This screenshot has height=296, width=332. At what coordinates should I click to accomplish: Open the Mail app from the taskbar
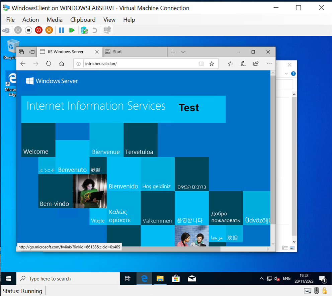pos(191,278)
